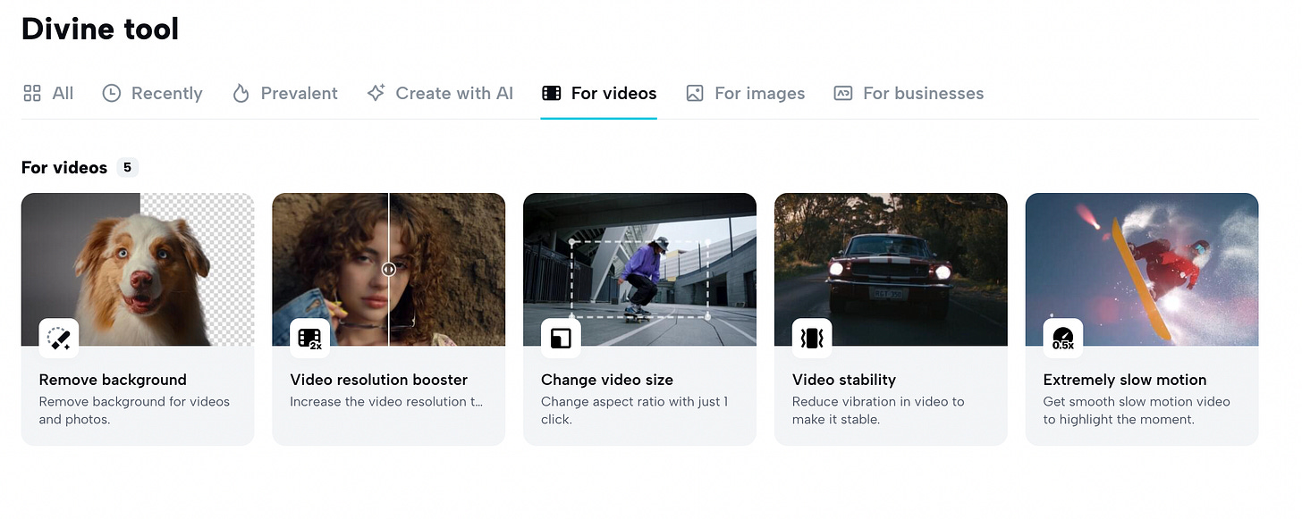Click the clock icon beside Recently
This screenshot has width=1302, height=519.
point(110,93)
